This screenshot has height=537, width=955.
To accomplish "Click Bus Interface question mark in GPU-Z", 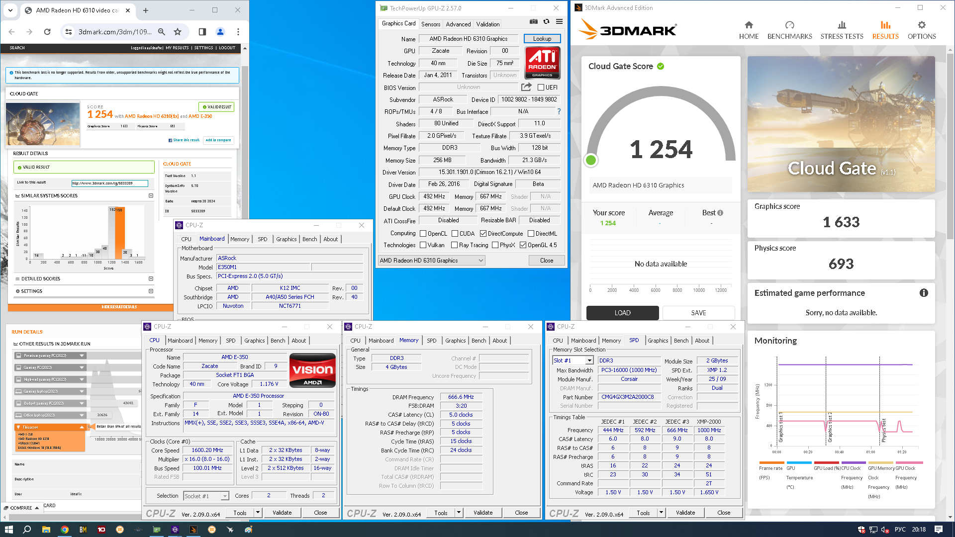I will [559, 111].
